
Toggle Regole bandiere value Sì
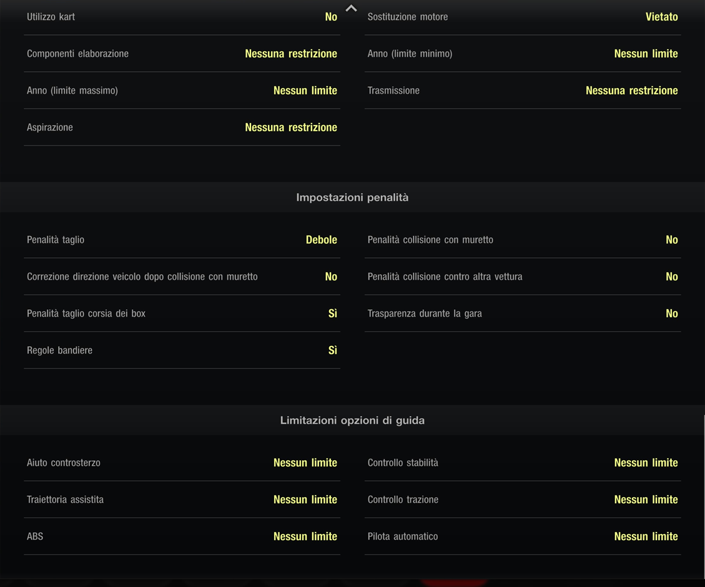(x=332, y=350)
